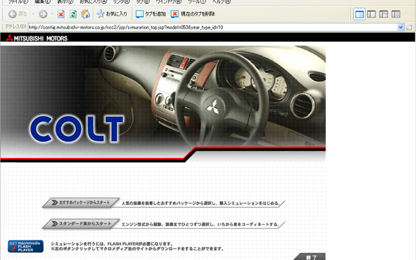Open the ファイル(F) menu

click(18, 1)
